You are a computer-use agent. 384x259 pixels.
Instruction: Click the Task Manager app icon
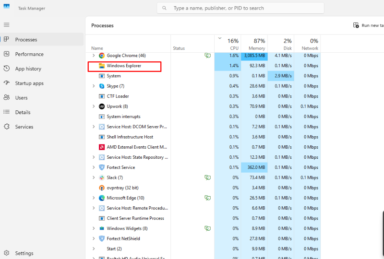point(7,6)
